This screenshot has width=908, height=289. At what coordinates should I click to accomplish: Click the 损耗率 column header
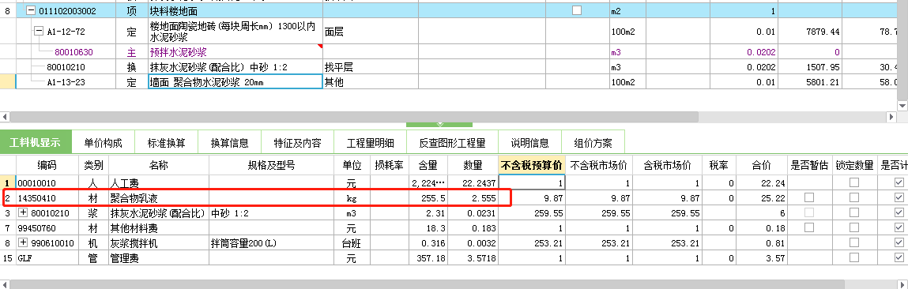click(389, 166)
